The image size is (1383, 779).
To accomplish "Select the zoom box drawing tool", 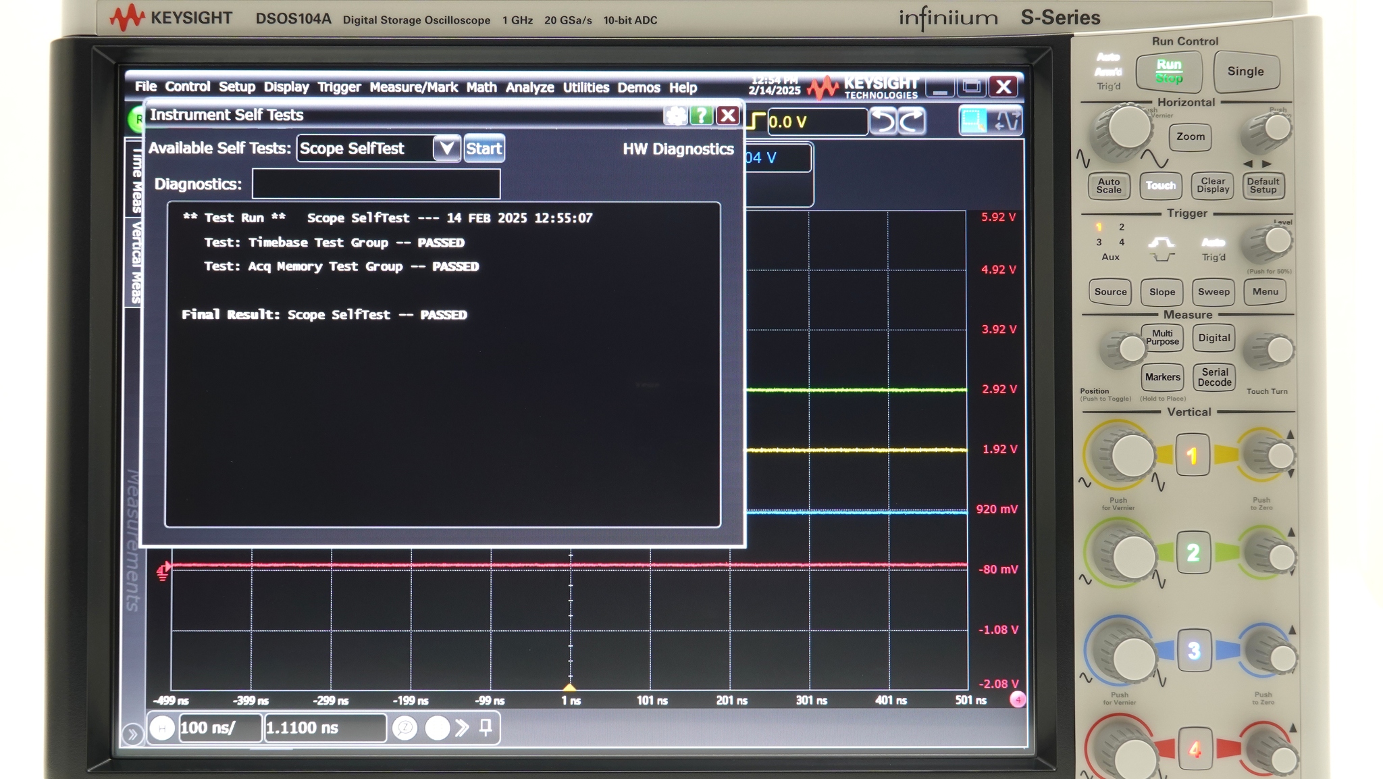I will tap(973, 122).
